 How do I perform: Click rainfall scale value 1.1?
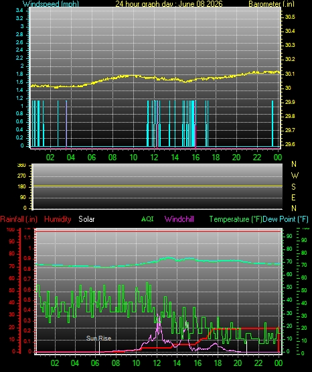tap(27, 237)
